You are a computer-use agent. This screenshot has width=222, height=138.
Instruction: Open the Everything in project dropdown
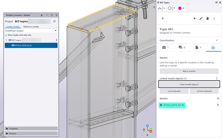31,31
